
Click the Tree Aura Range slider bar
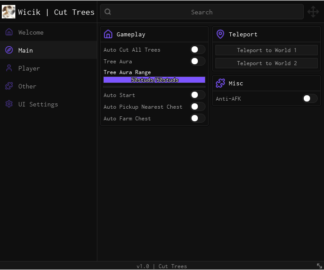click(155, 80)
